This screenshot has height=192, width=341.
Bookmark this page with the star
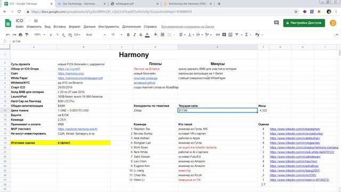(296, 12)
